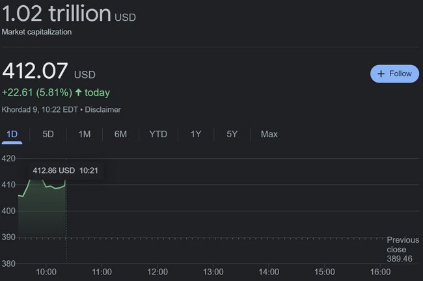Click the 412.07 USD price

[49, 71]
